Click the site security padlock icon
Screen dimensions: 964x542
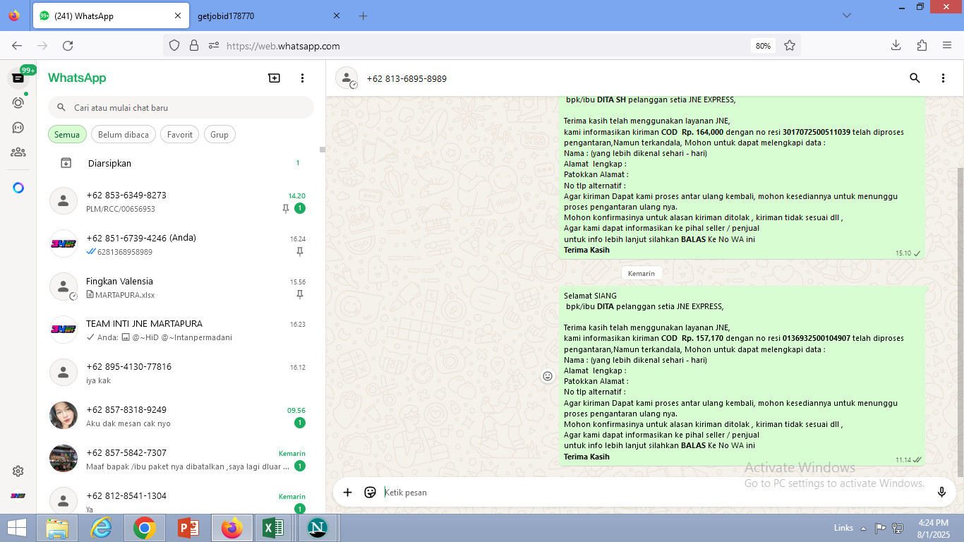[194, 45]
